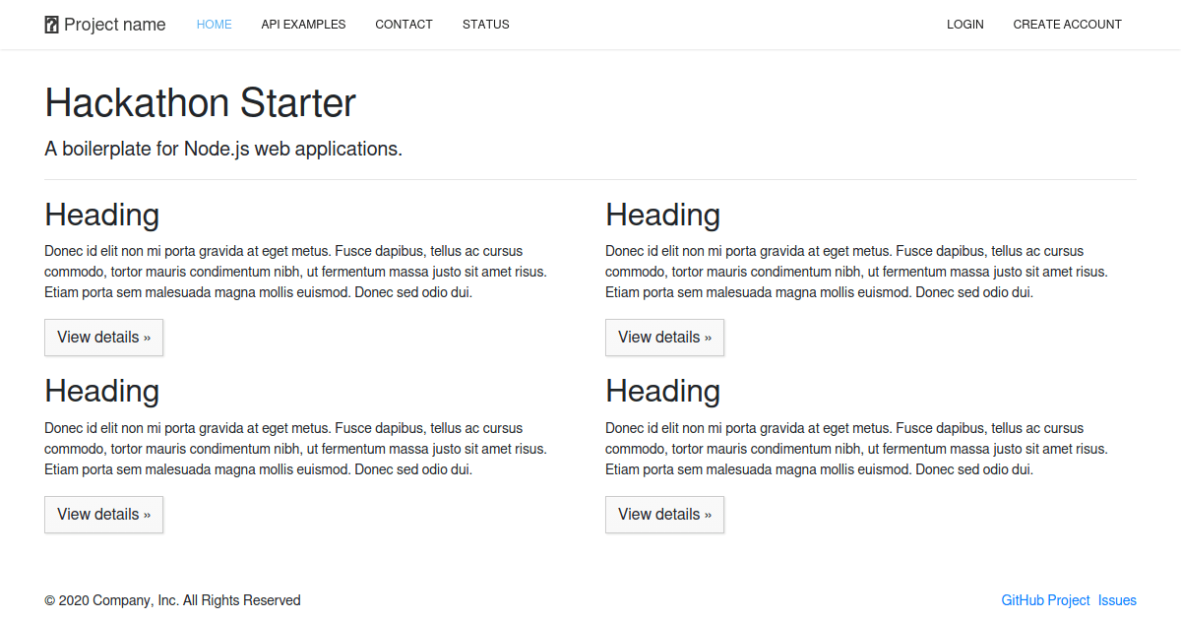Click View details under bottom-right Heading
The height and width of the screenshot is (620, 1181).
pyautogui.click(x=664, y=514)
